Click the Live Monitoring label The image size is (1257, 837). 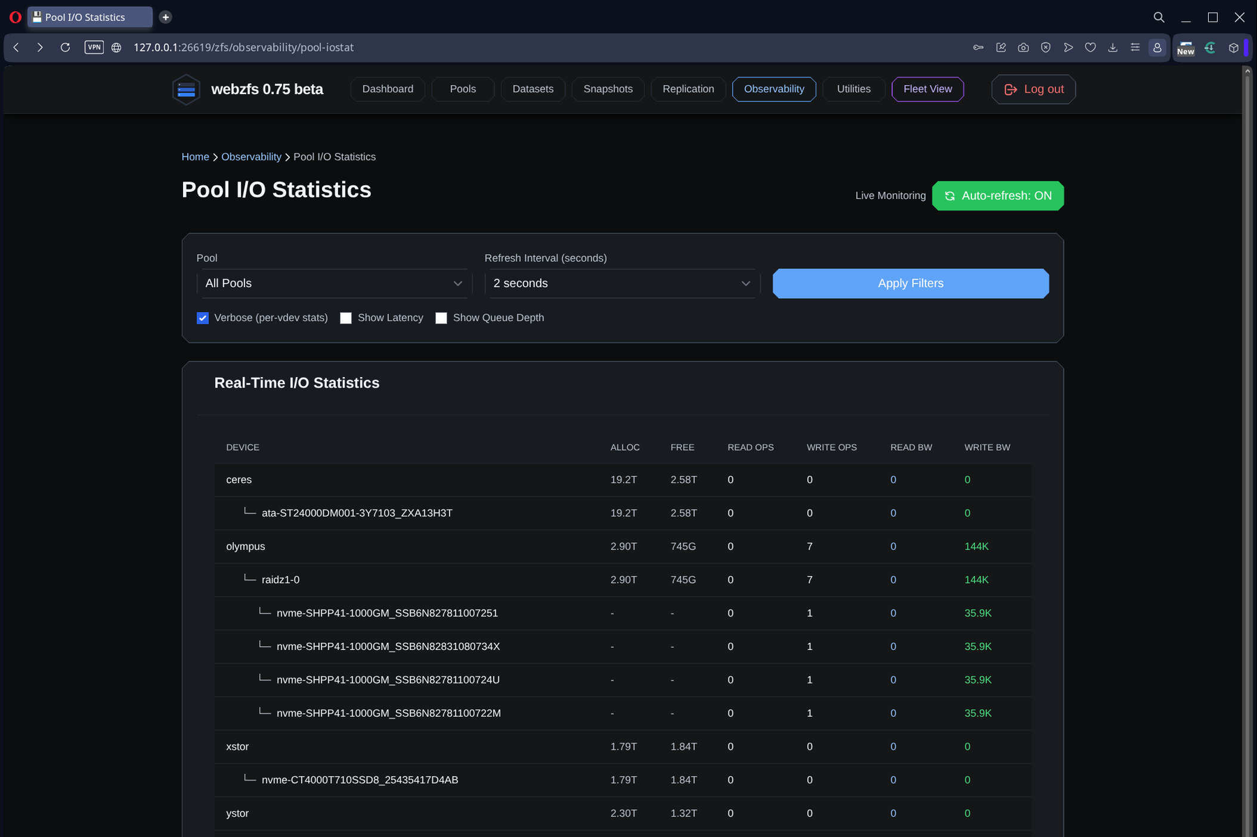tap(890, 196)
